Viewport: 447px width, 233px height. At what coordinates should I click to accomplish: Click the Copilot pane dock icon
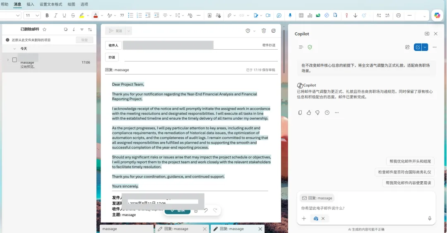point(427,34)
